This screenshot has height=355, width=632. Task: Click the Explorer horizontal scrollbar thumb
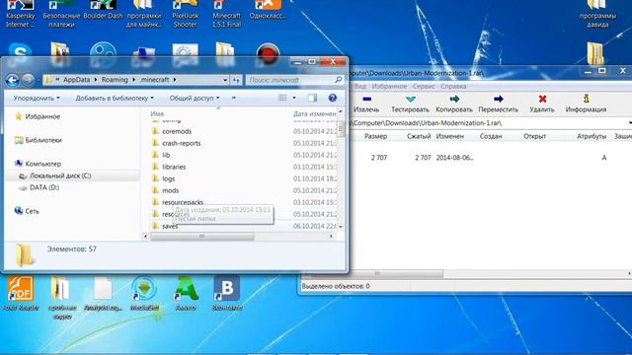(x=201, y=237)
